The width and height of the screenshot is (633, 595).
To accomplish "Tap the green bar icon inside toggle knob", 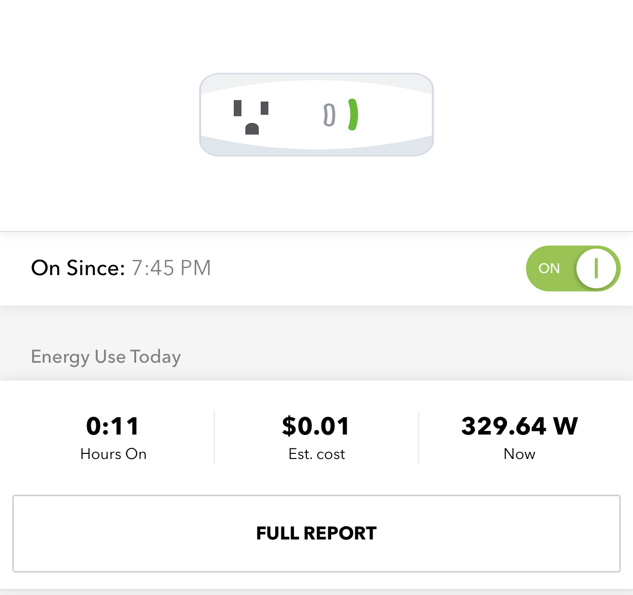I will coord(596,268).
